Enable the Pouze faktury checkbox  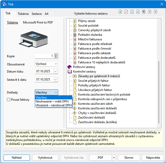point(9,100)
